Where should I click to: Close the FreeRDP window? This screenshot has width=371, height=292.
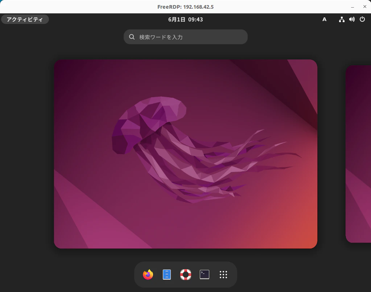[x=364, y=7]
